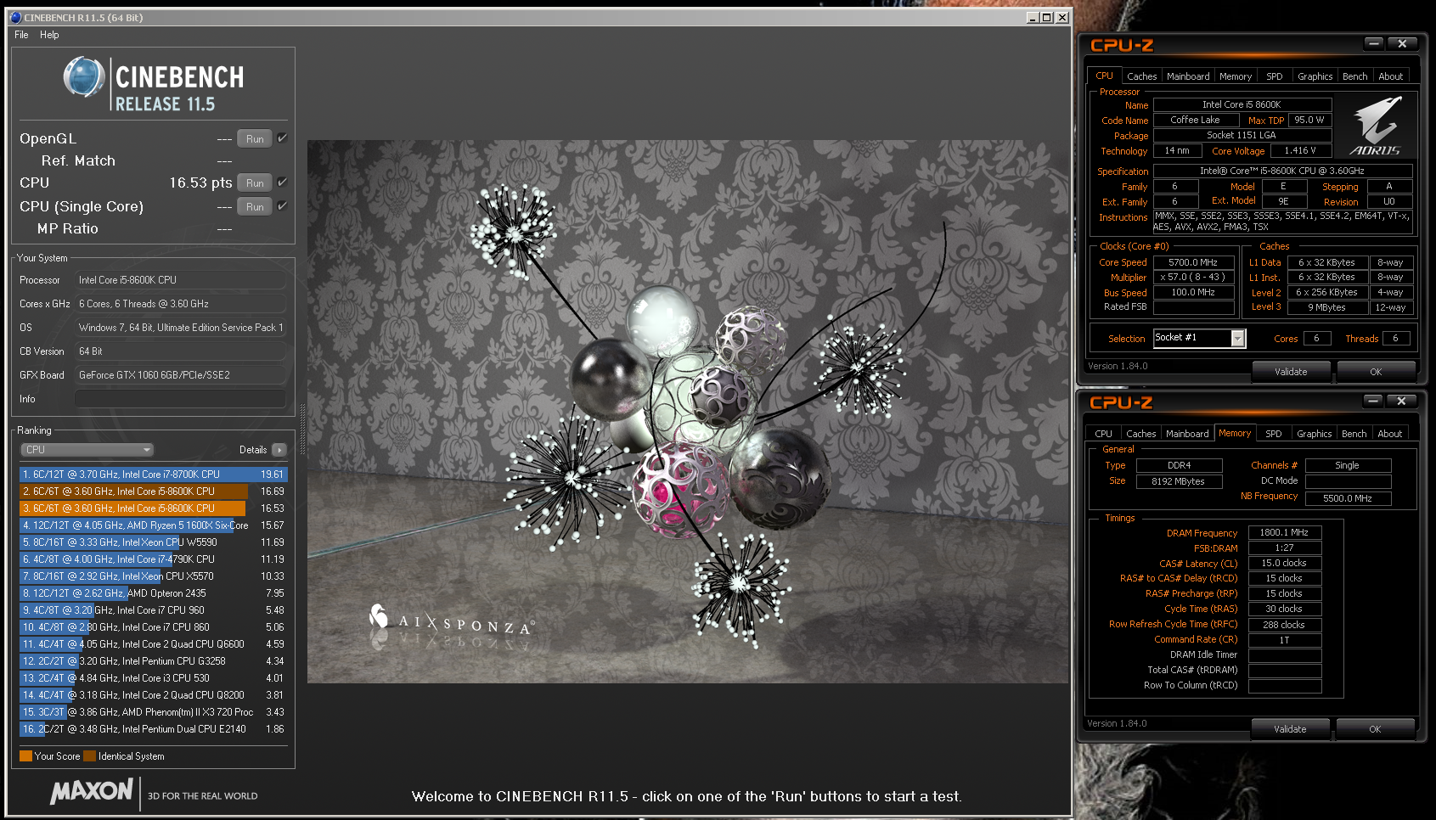
Task: Switch to SPD tab in upper CPU-Z window
Action: pyautogui.click(x=1275, y=76)
